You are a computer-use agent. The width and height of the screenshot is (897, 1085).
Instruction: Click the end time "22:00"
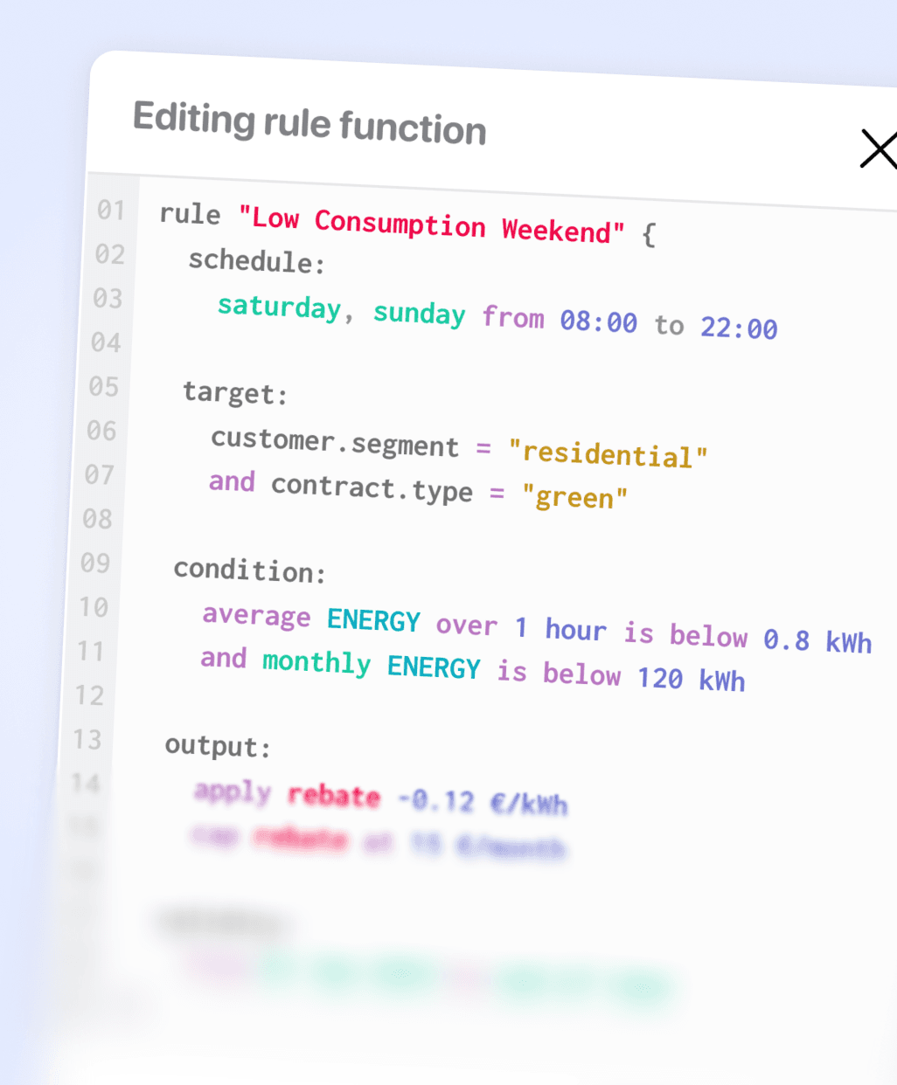[739, 328]
